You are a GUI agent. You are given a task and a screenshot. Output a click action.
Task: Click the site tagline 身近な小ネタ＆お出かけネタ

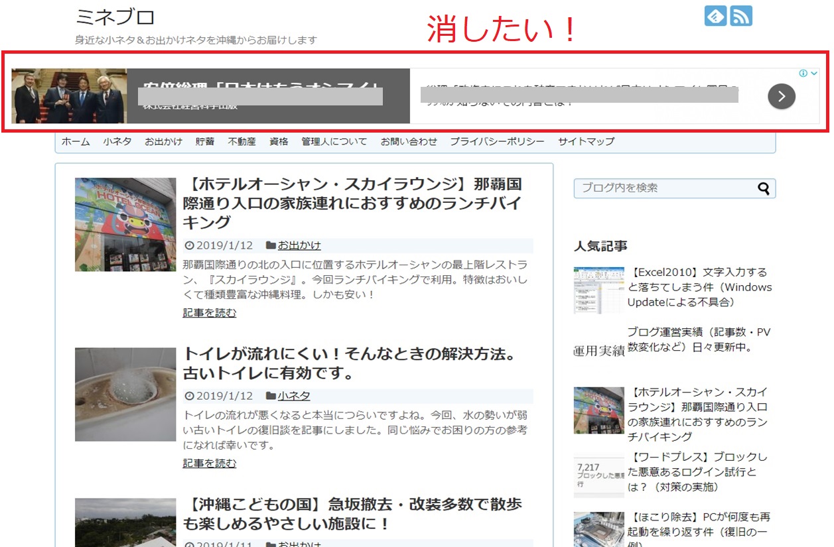pos(196,40)
